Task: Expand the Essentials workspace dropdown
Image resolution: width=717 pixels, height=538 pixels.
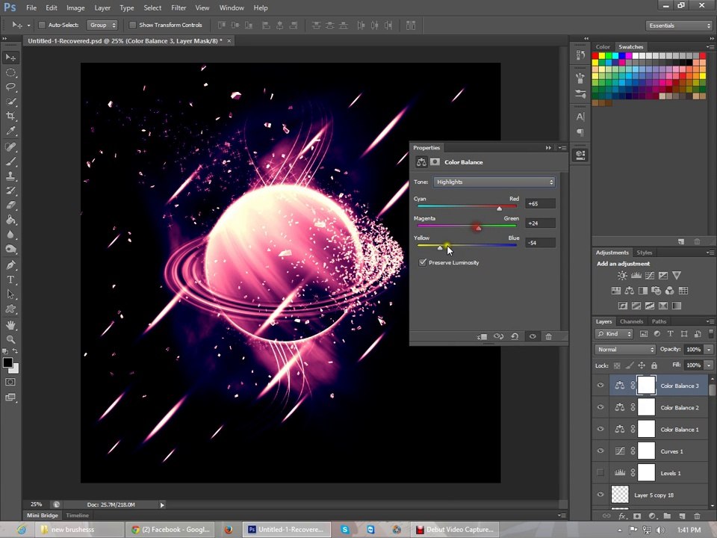Action: pyautogui.click(x=679, y=25)
